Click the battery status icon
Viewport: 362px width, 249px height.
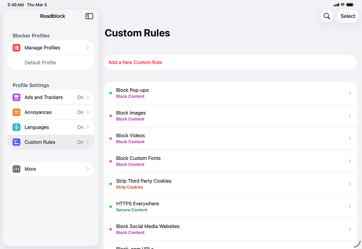350,4
